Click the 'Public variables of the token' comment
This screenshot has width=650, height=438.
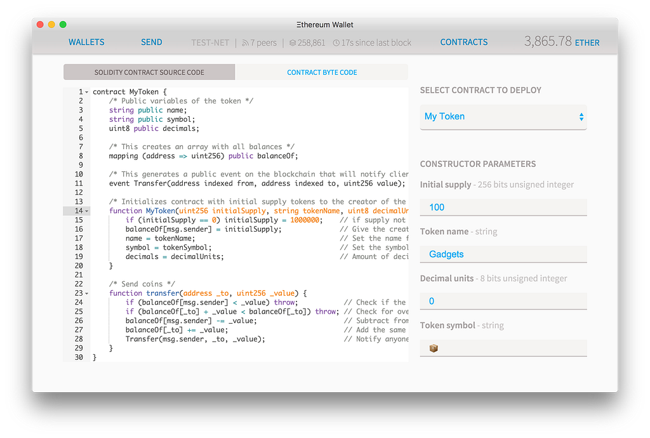tap(181, 101)
